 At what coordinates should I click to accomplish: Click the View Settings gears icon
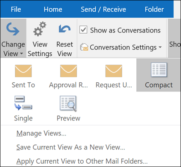(x=40, y=29)
